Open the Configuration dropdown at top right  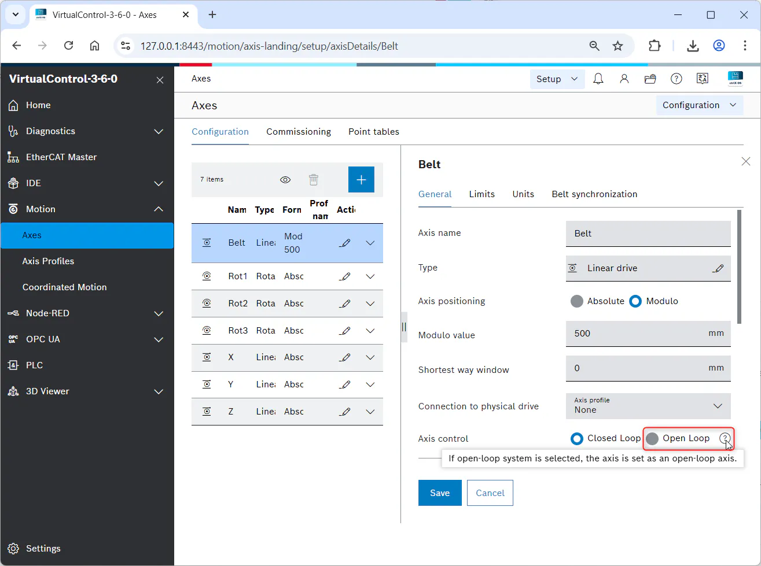[x=700, y=105]
